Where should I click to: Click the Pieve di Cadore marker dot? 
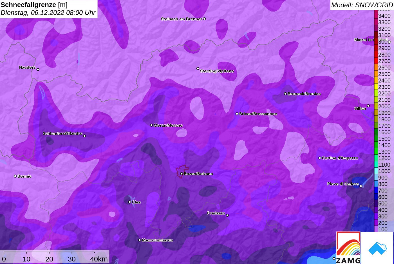(x=361, y=186)
